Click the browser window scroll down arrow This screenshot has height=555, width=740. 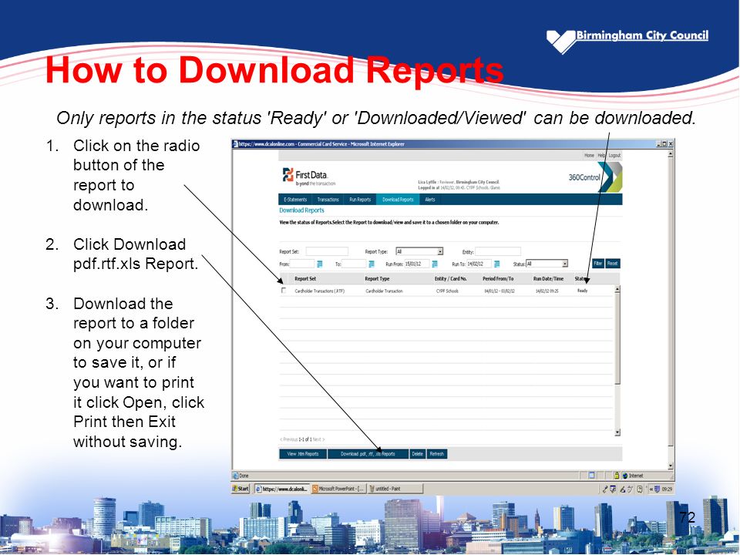[x=671, y=466]
